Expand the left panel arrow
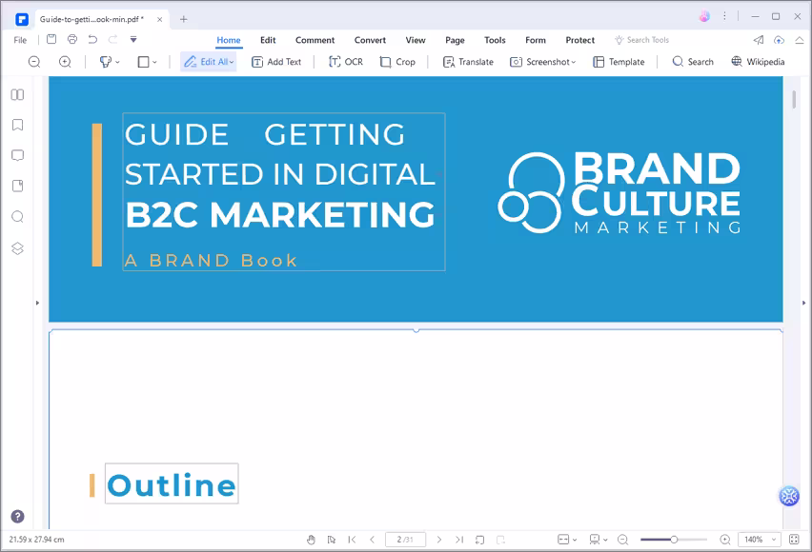Image resolution: width=812 pixels, height=552 pixels. pyautogui.click(x=37, y=303)
